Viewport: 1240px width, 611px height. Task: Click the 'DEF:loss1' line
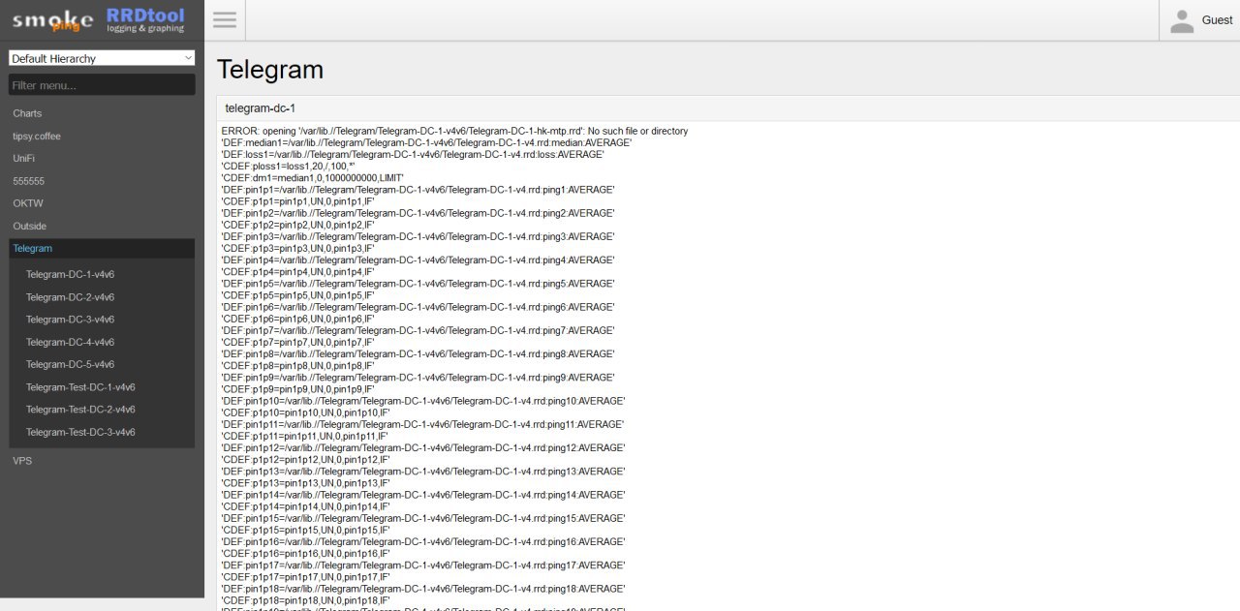click(413, 154)
